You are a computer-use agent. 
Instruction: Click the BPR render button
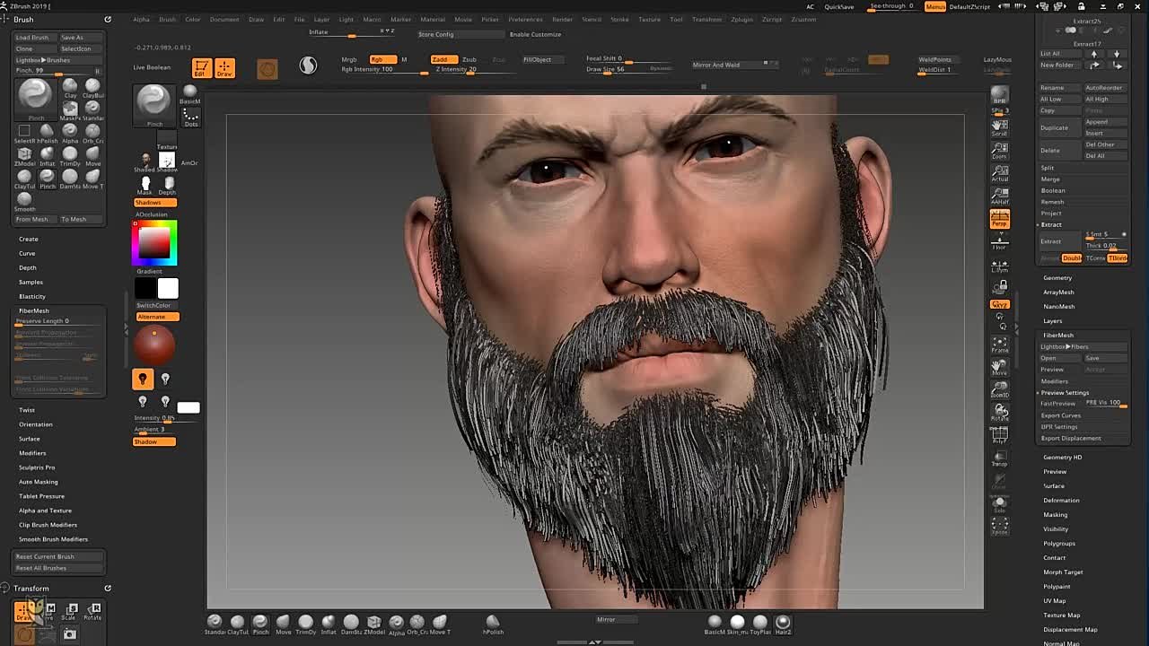click(999, 95)
